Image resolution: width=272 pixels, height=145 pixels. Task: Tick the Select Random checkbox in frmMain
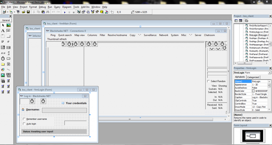[x=209, y=81]
